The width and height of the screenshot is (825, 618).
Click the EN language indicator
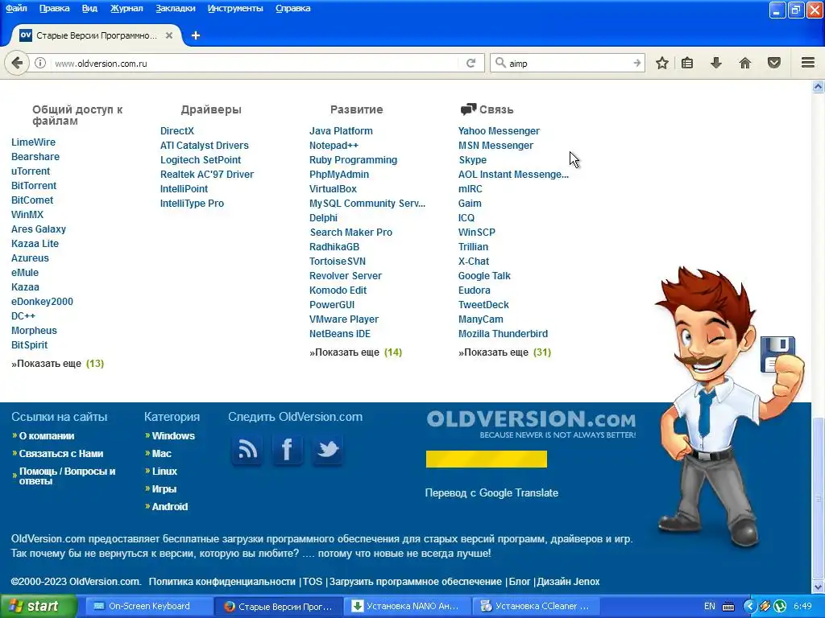click(709, 606)
